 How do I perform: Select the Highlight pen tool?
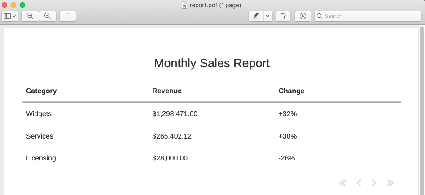click(x=256, y=16)
